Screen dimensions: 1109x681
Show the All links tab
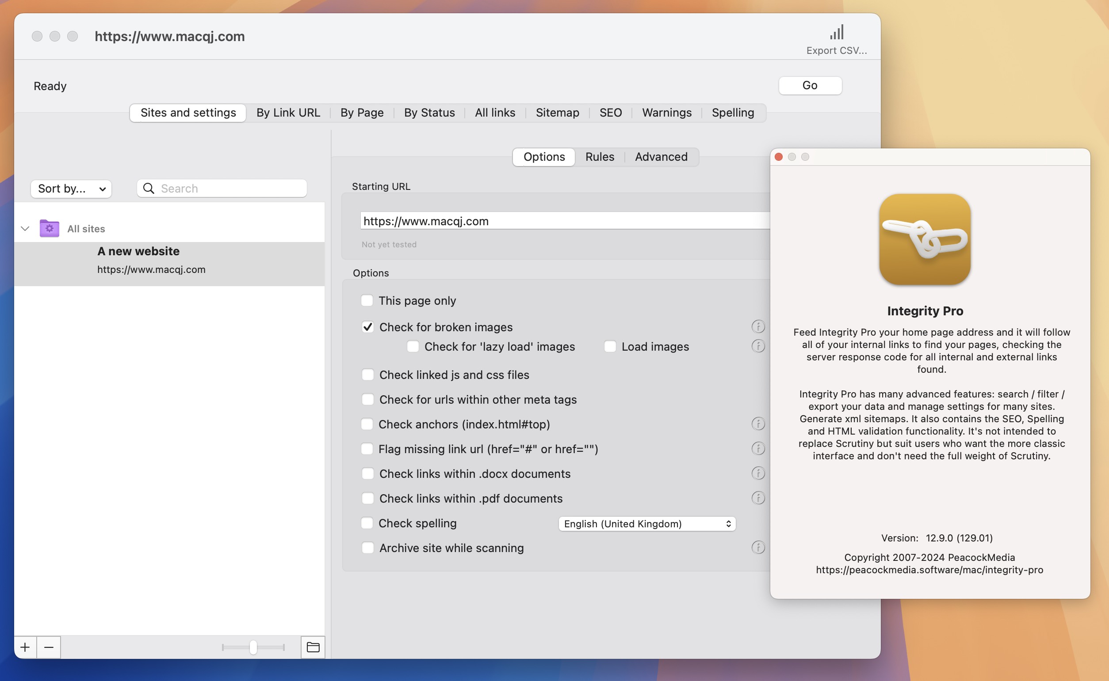[x=495, y=113]
